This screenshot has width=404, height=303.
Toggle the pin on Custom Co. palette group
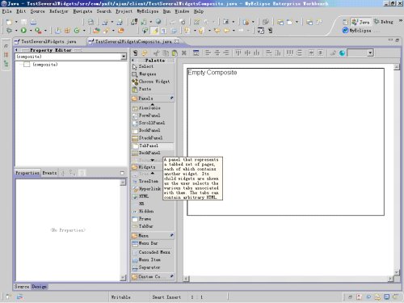point(171,276)
